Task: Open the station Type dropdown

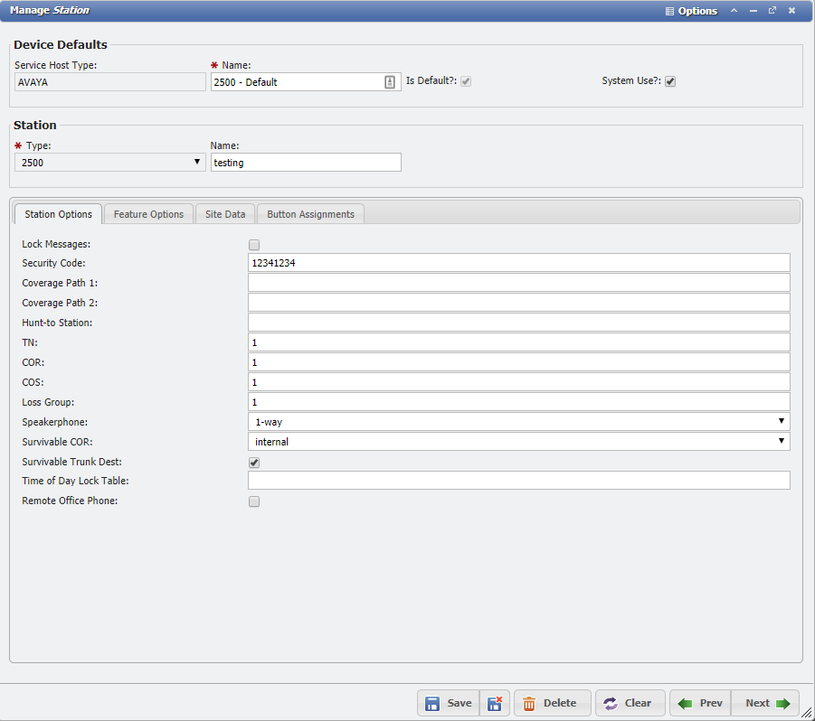Action: tap(195, 162)
